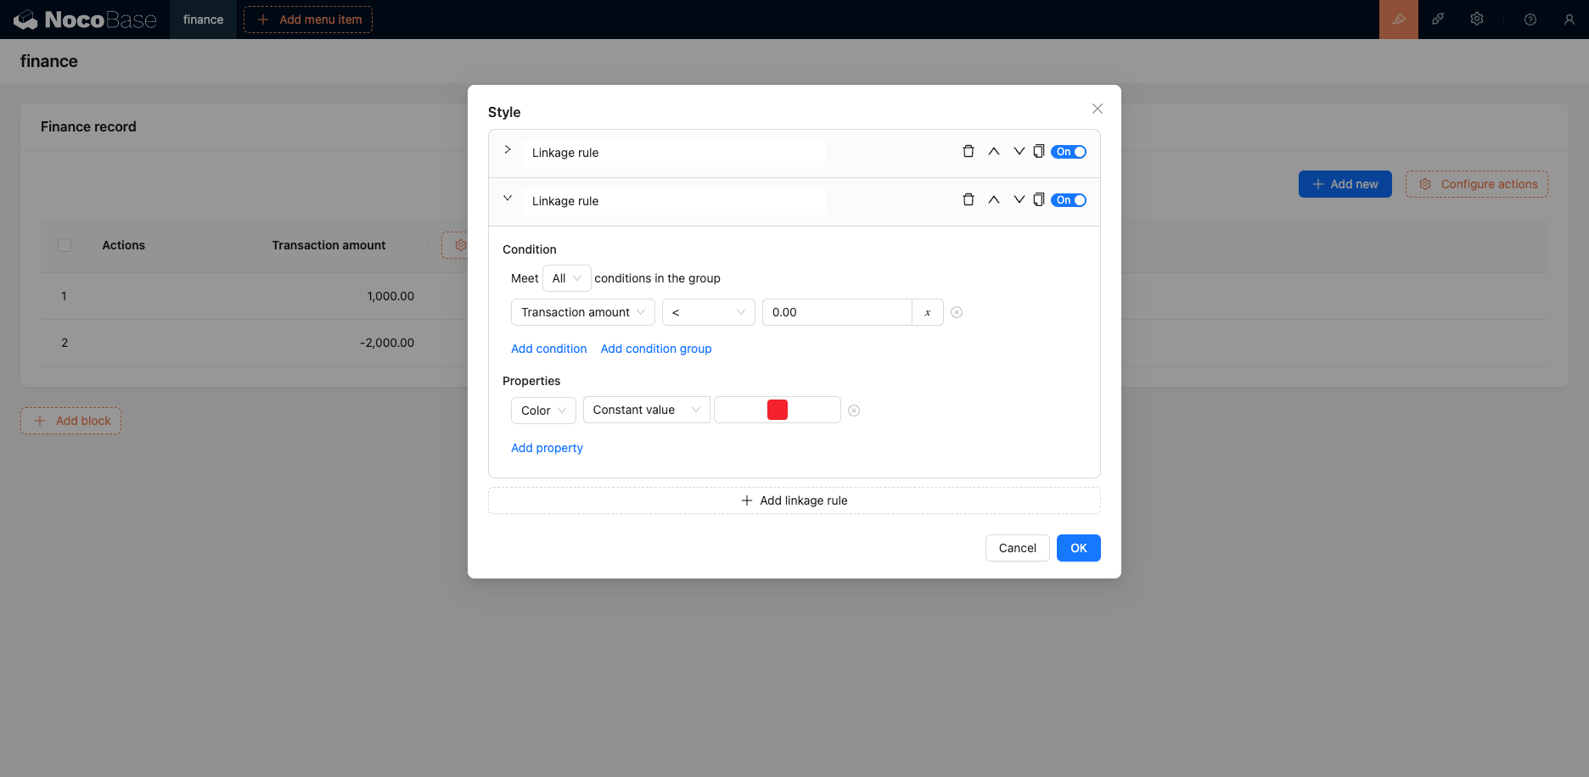Viewport: 1589px width, 777px height.
Task: Click Add menu item in top navigation
Action: coord(308,20)
